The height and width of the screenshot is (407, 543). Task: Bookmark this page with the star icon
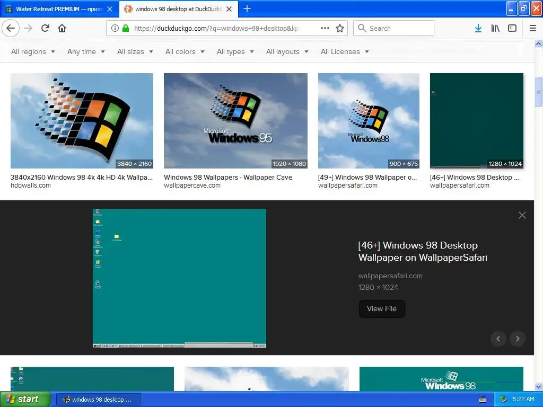pyautogui.click(x=340, y=29)
